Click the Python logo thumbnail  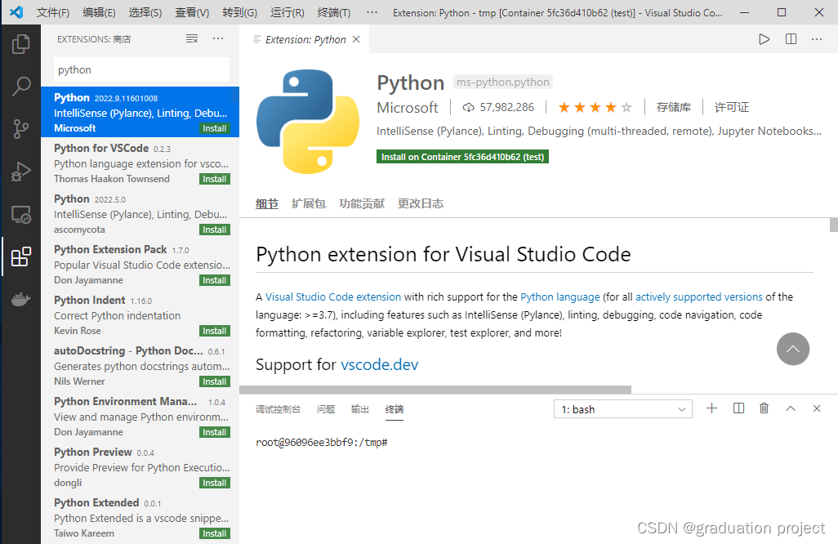point(308,122)
